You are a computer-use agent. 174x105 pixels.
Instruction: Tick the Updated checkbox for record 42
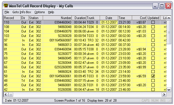153,89
